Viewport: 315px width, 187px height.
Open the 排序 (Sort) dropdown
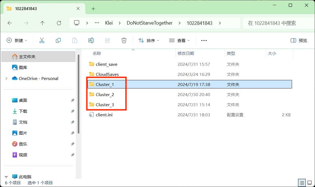click(149, 40)
